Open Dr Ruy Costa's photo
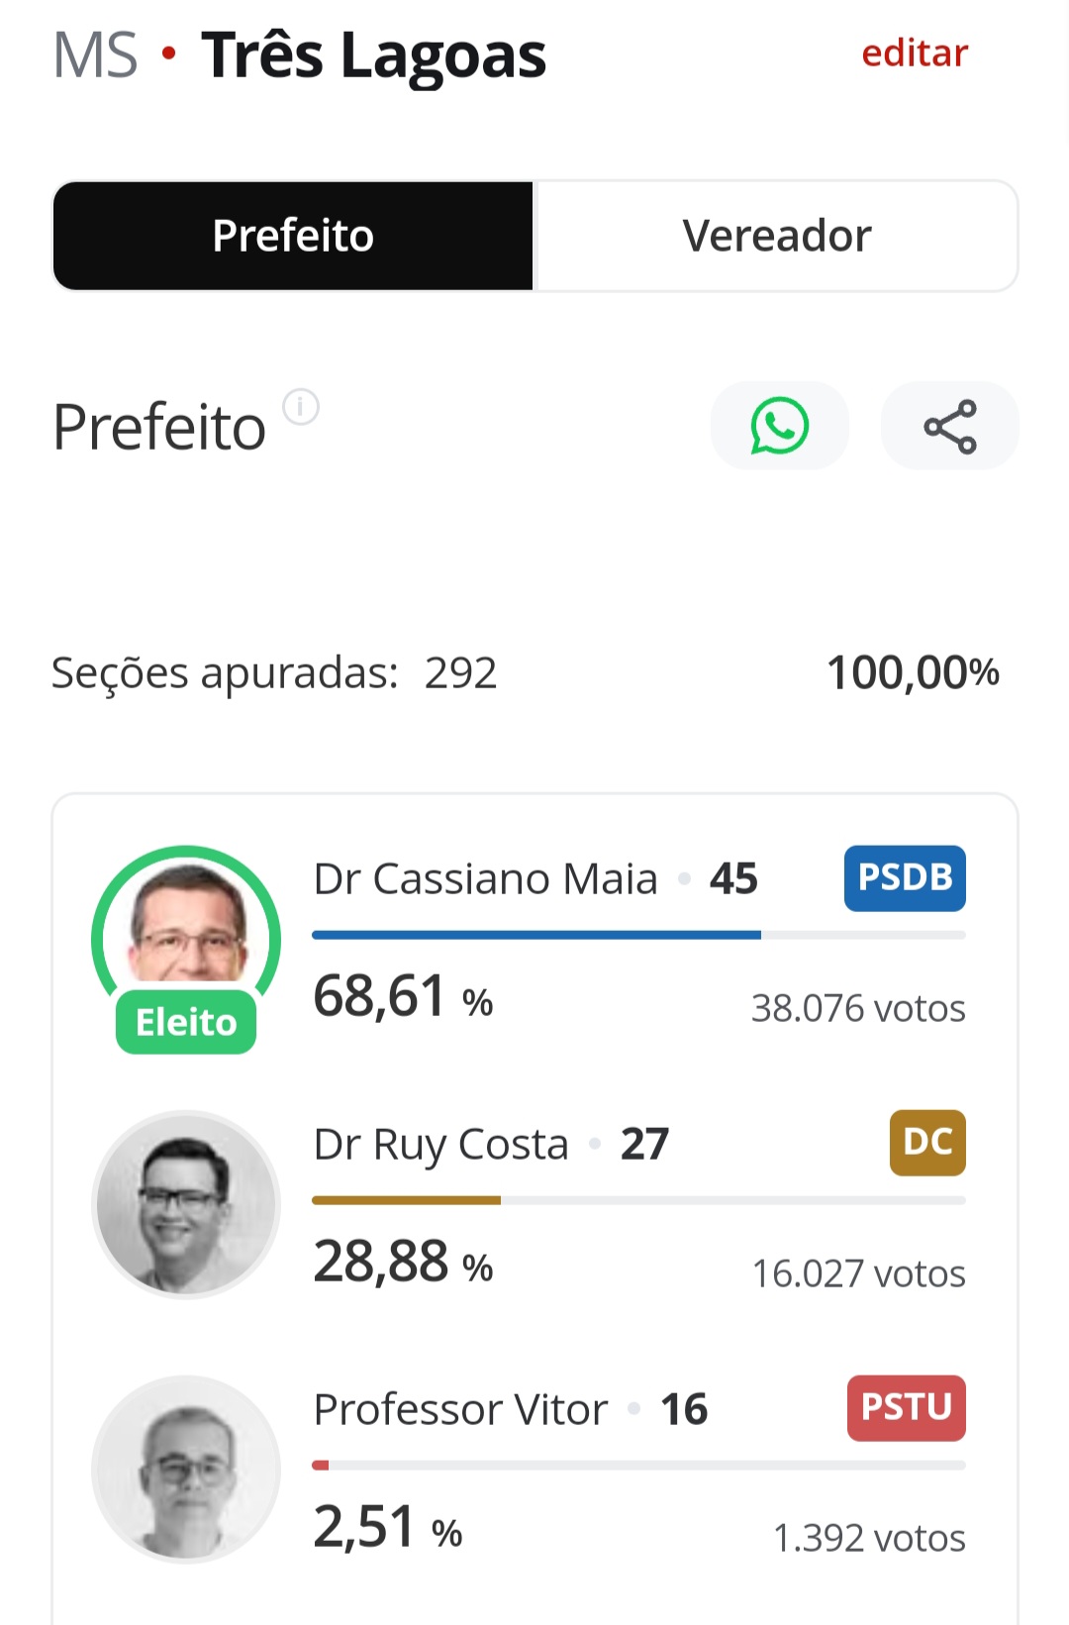 click(x=186, y=1204)
